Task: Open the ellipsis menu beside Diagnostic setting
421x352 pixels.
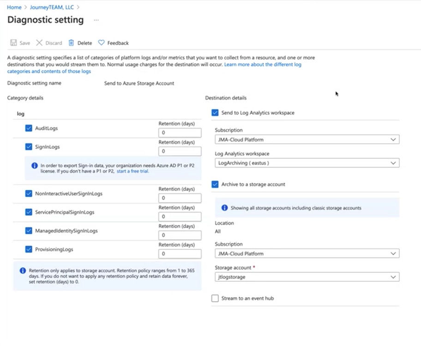Action: click(96, 20)
